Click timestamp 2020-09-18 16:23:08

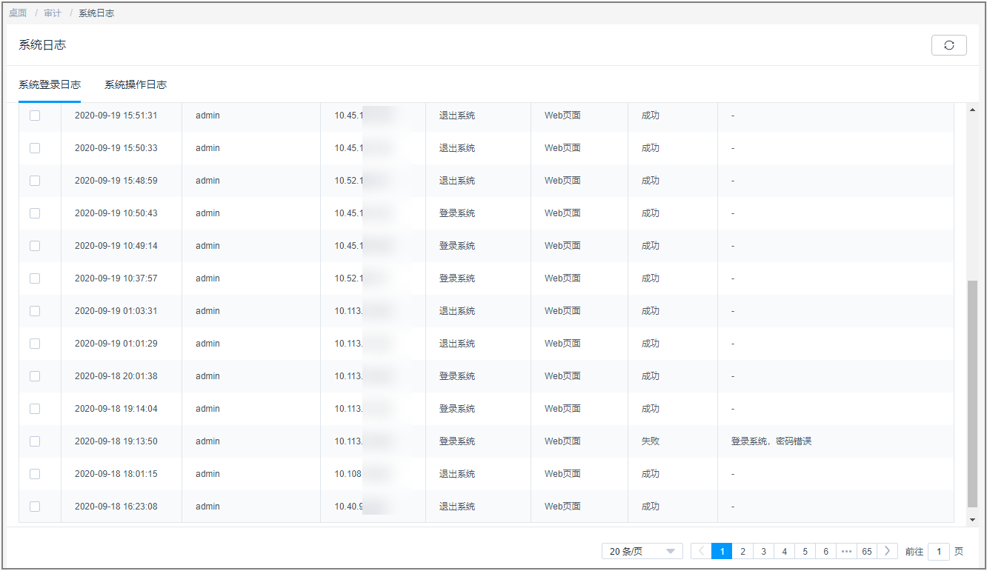tap(116, 507)
